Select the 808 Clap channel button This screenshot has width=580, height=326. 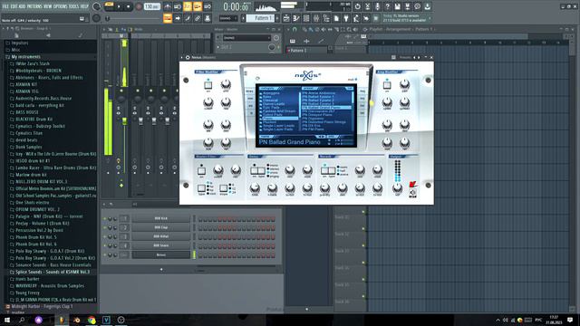point(161,227)
